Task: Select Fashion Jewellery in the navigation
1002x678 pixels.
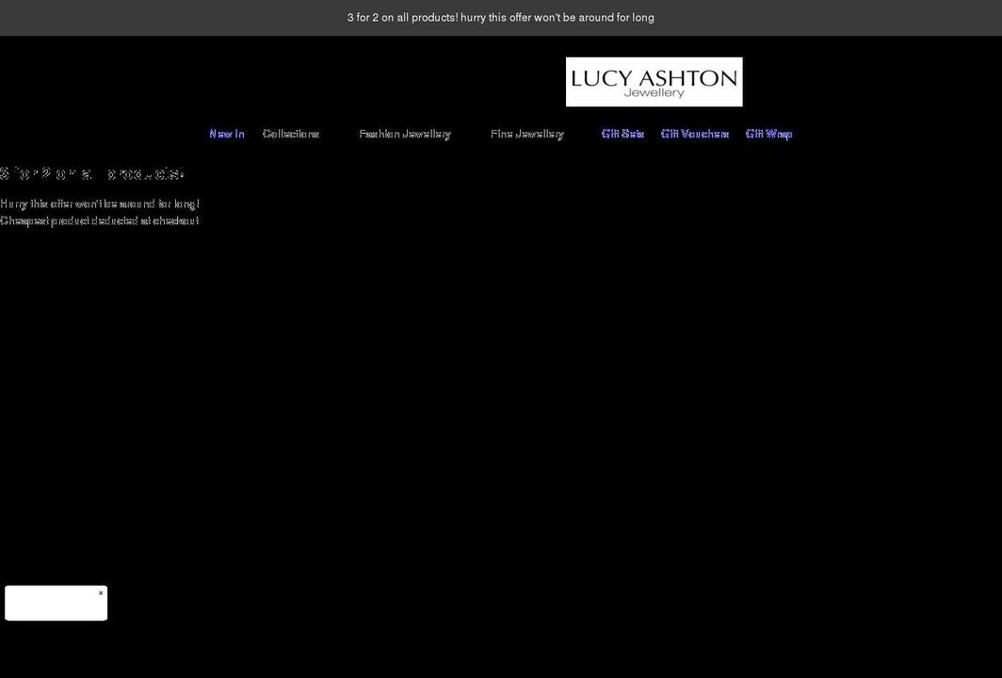Action: click(405, 134)
